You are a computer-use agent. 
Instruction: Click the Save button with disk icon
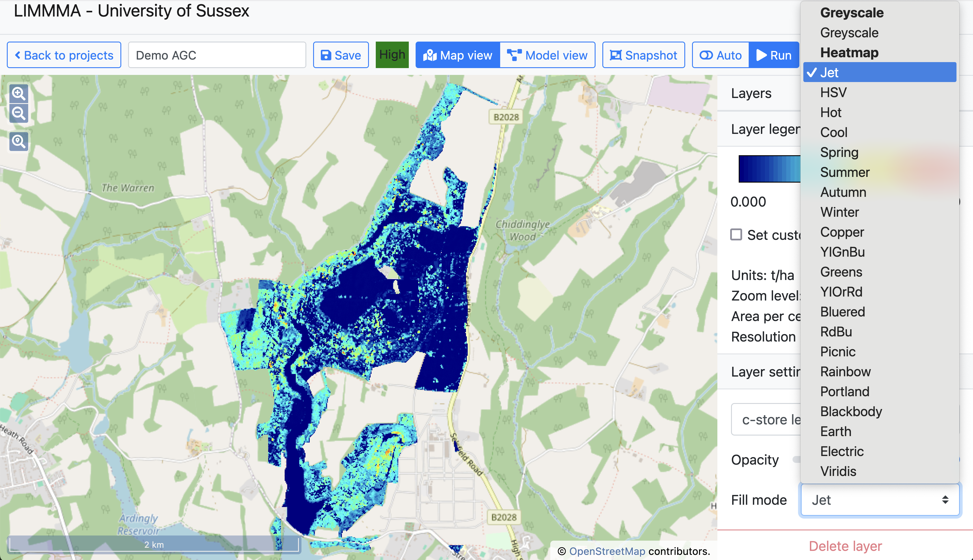coord(340,55)
